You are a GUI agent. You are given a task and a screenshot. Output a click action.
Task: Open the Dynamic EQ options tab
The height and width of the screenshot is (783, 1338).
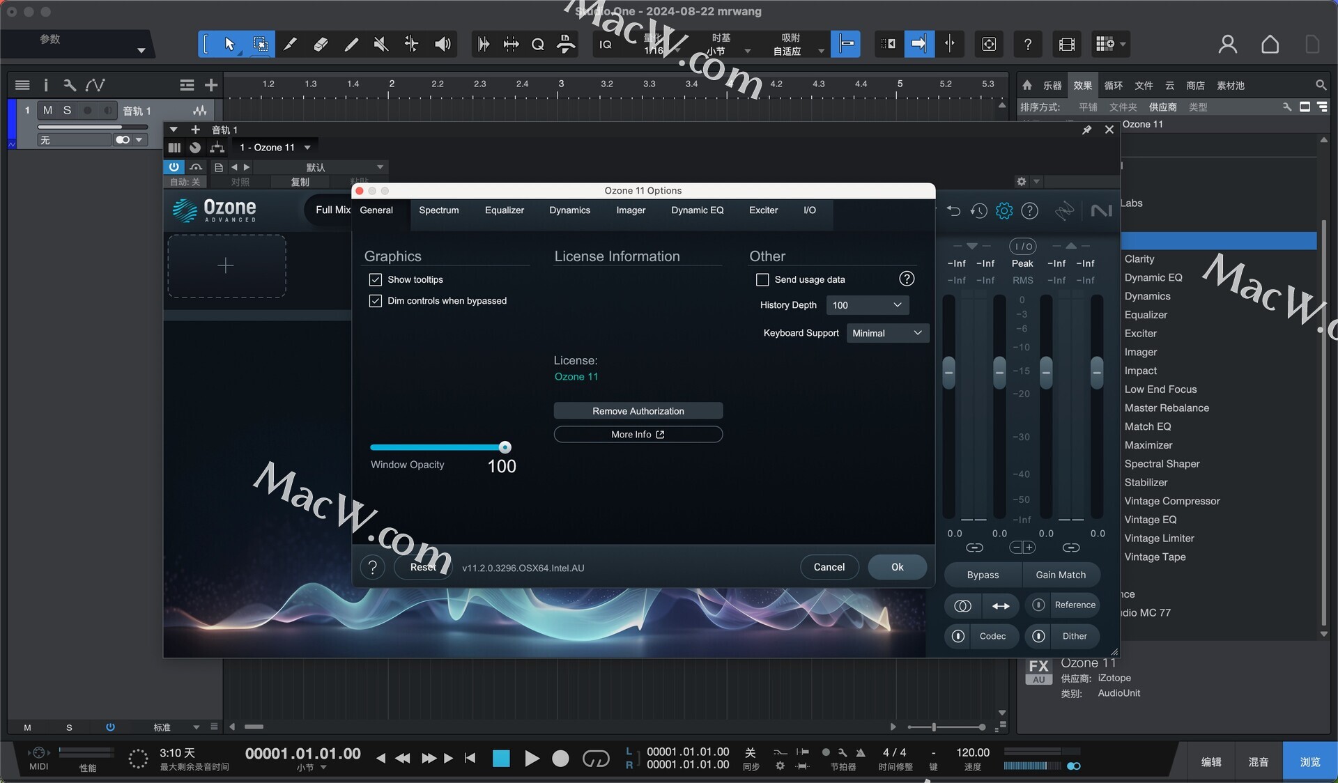pos(697,210)
